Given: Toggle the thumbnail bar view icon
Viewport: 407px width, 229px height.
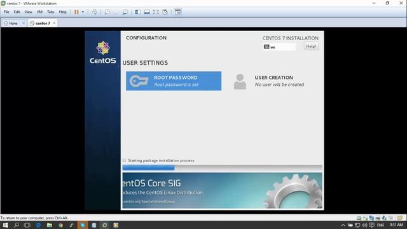Looking at the screenshot, I should (x=147, y=12).
